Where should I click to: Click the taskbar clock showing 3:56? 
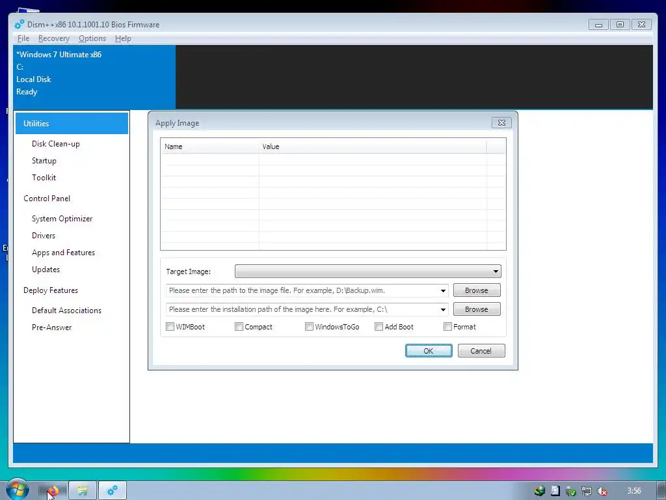(634, 491)
